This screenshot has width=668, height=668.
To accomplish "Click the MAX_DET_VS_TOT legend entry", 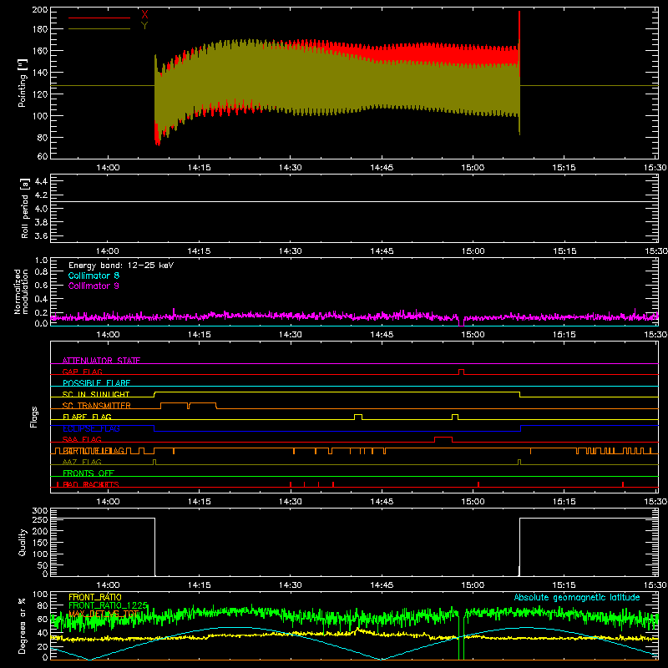I will [x=104, y=614].
